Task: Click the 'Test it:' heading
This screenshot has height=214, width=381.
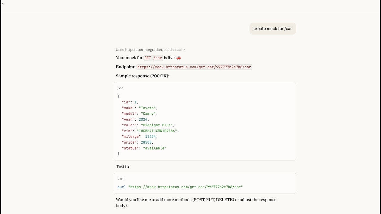Action: 122,166
